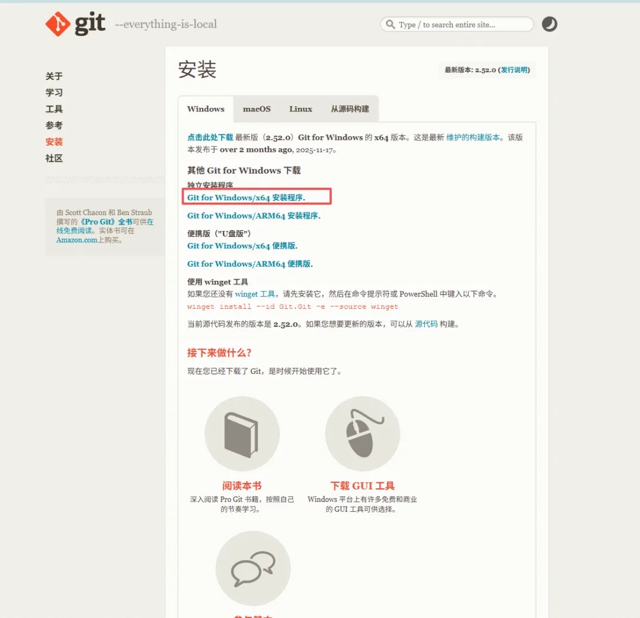Open the Amazon.com link in sidebar
Image resolution: width=640 pixels, height=618 pixels.
(x=76, y=240)
